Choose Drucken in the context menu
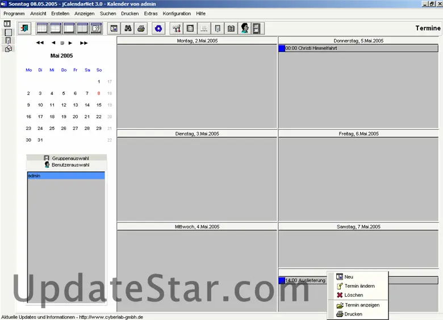 (x=358, y=314)
